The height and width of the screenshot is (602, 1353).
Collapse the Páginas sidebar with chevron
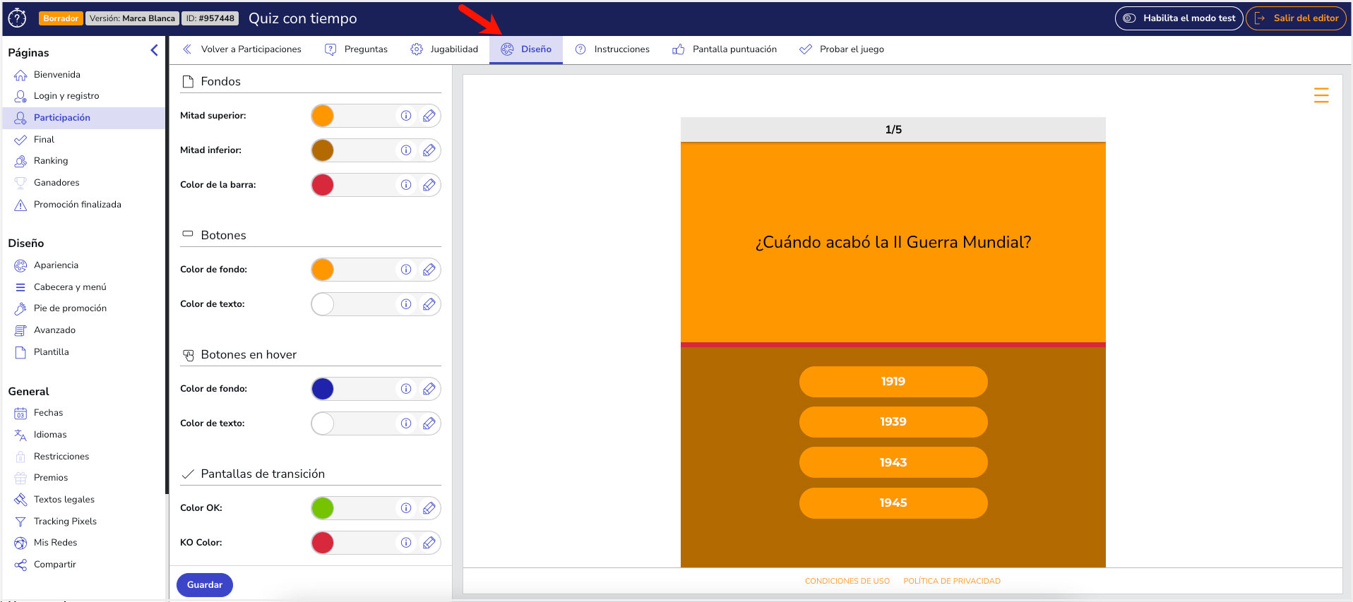click(154, 50)
